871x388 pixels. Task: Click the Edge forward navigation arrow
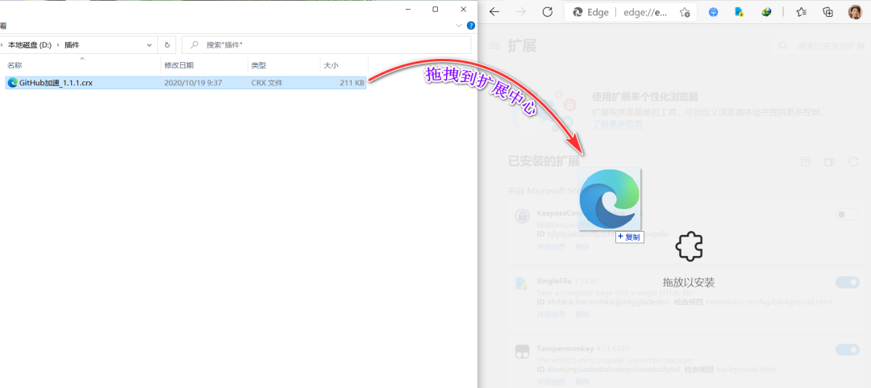[x=520, y=12]
